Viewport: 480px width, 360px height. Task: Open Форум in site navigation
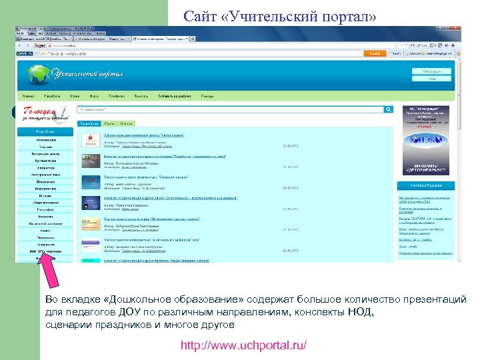coord(94,96)
